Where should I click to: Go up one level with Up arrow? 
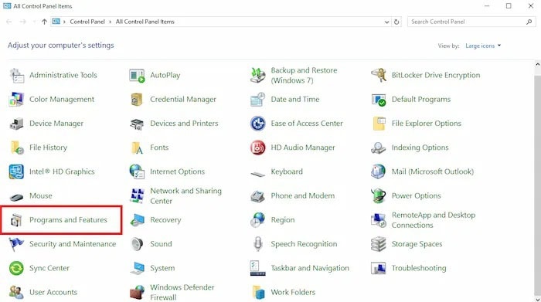pyautogui.click(x=44, y=22)
